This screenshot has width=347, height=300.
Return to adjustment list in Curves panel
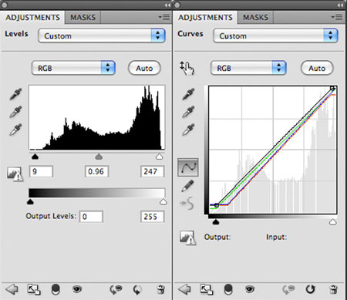point(184,289)
